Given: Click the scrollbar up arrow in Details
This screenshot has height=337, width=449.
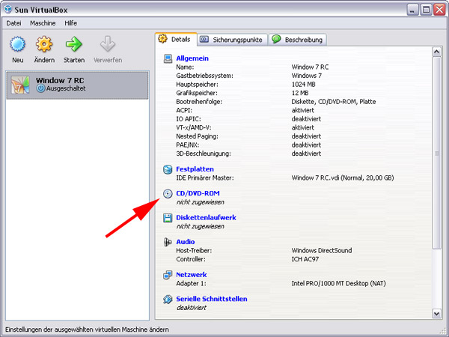Looking at the screenshot, I should (x=436, y=52).
